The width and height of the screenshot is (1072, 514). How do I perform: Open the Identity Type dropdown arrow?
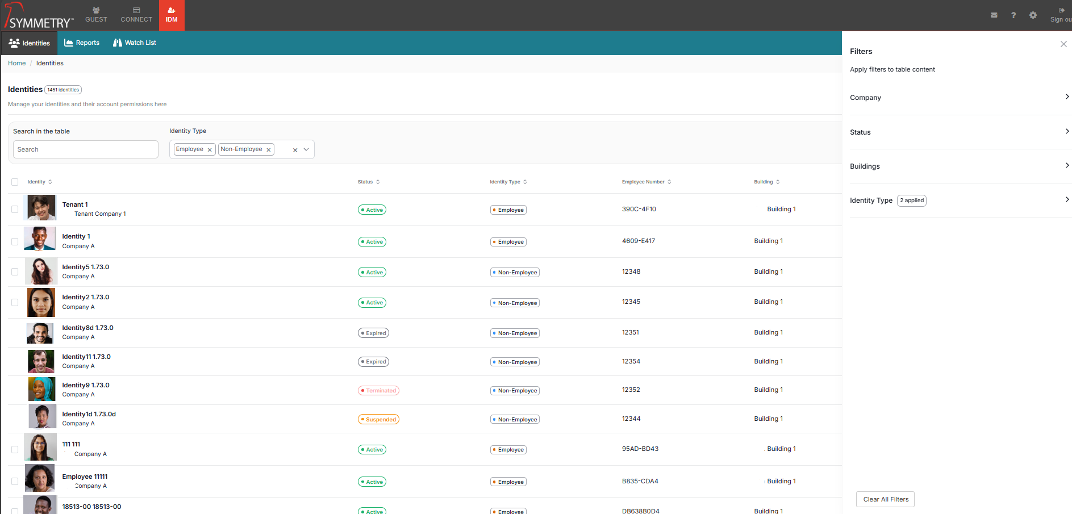tap(306, 149)
